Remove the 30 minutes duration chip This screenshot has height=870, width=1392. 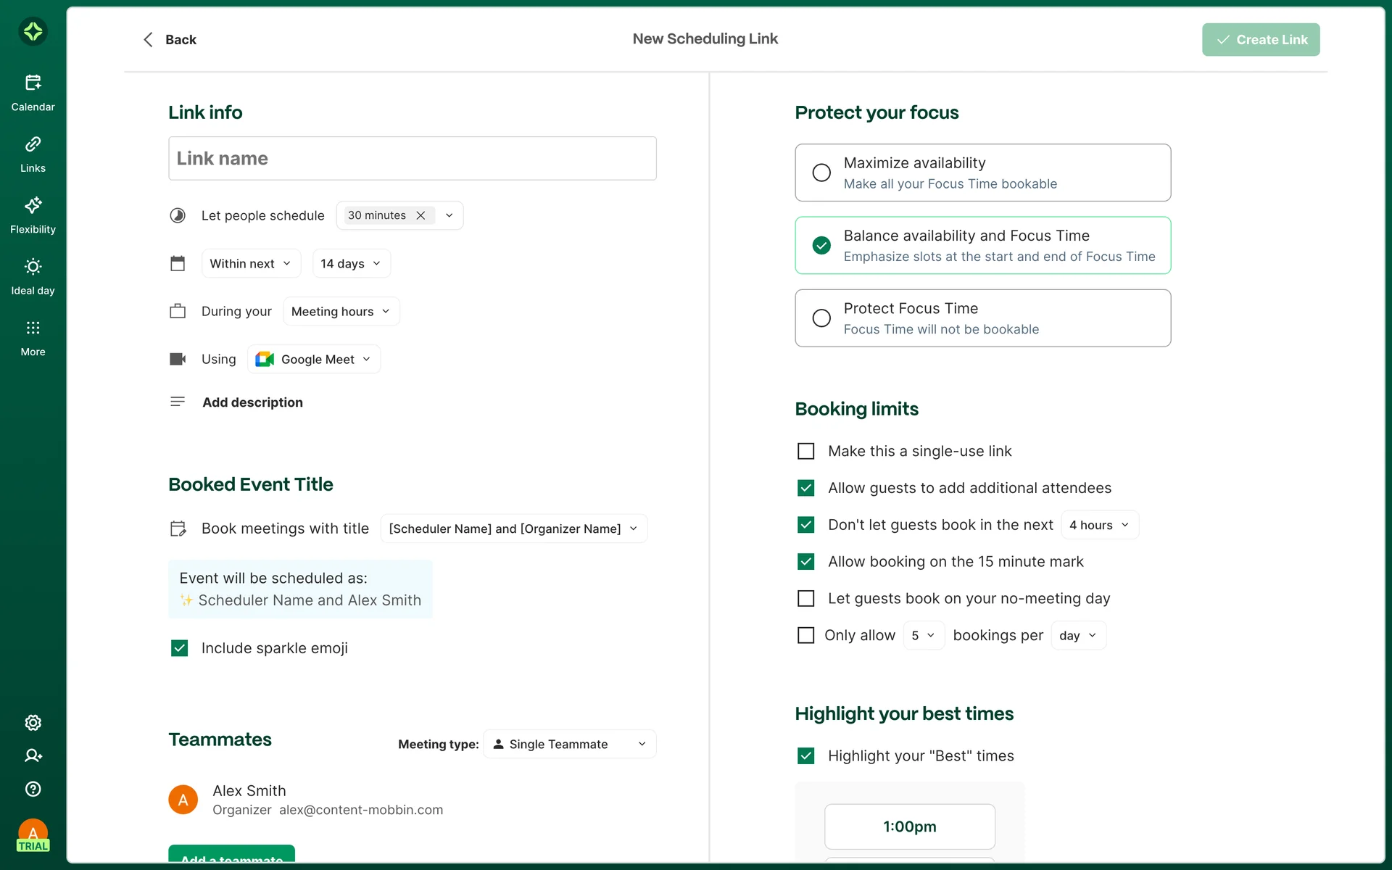(x=420, y=215)
